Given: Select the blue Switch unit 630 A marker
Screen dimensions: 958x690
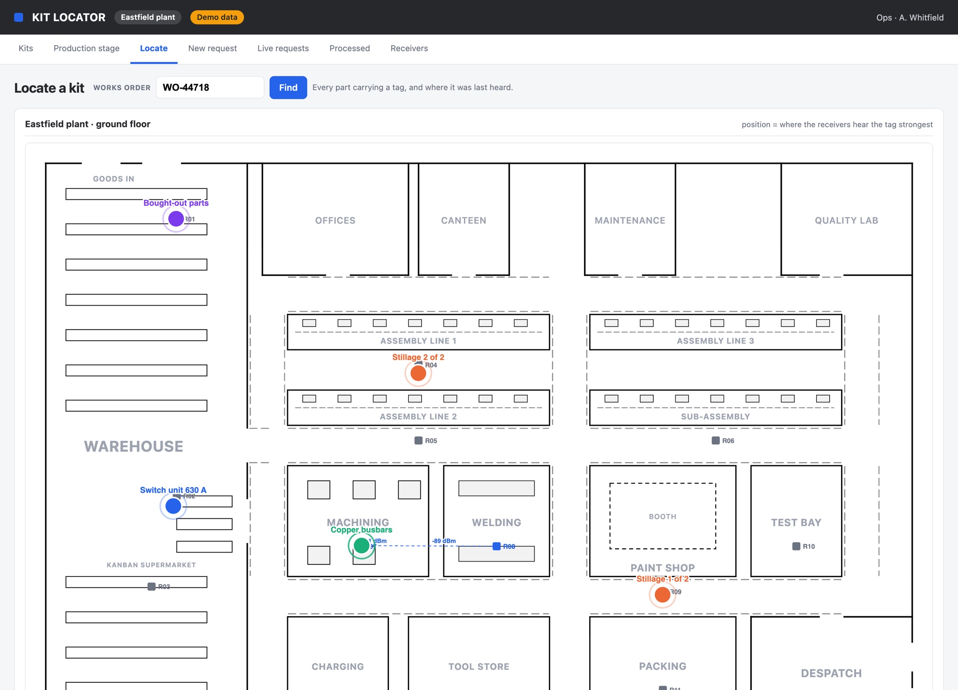Looking at the screenshot, I should (x=173, y=506).
